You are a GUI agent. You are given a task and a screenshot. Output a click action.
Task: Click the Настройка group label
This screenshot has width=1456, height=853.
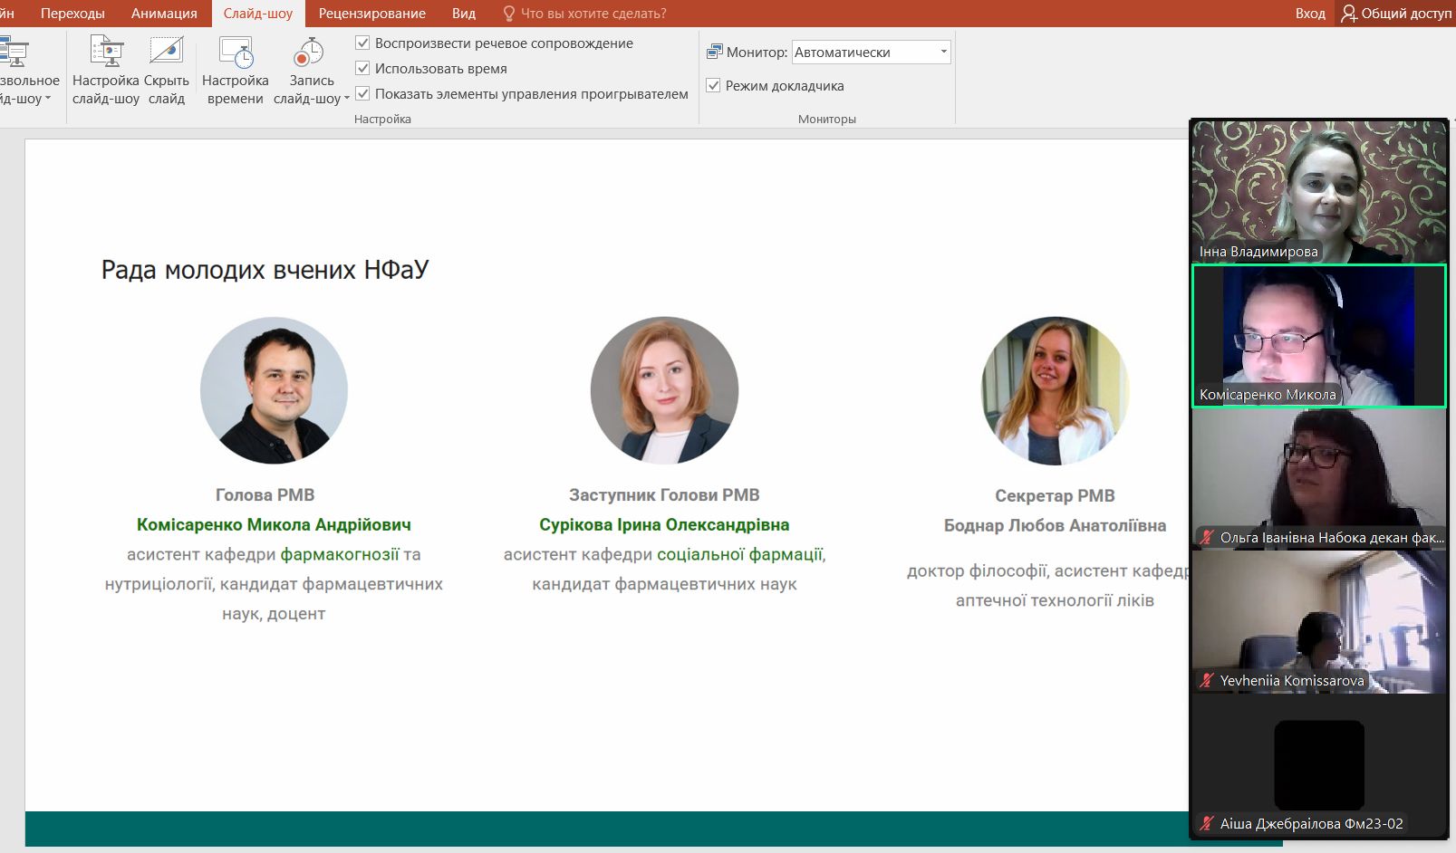[x=382, y=119]
